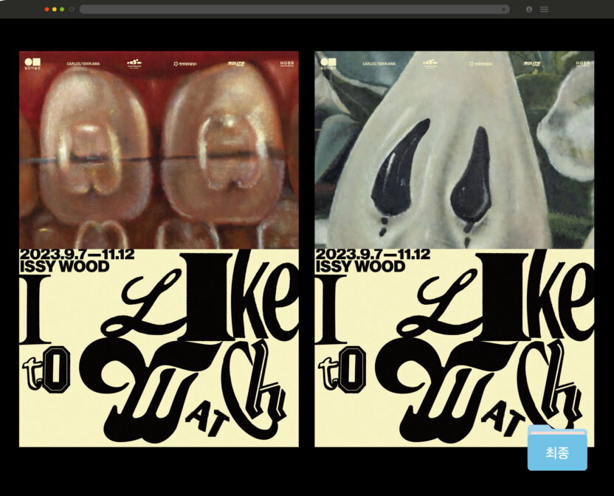
Task: Click the bookmark icon in the address bar
Action: click(x=504, y=10)
